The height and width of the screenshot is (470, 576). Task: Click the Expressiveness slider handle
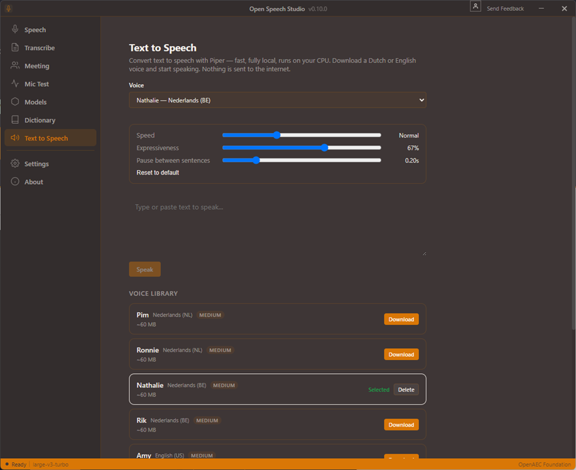324,148
